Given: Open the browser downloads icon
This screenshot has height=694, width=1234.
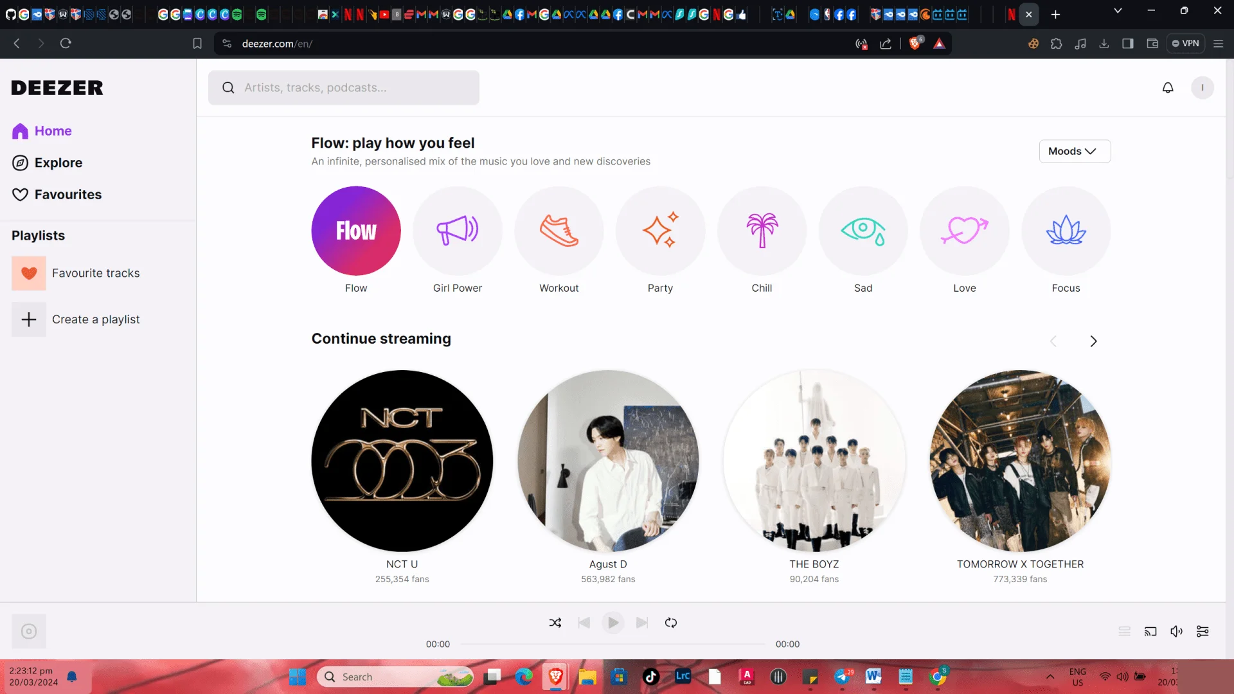Looking at the screenshot, I should click(x=1104, y=44).
